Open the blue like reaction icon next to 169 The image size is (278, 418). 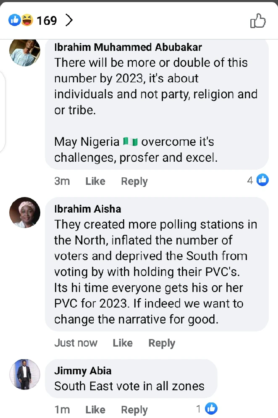[15, 20]
